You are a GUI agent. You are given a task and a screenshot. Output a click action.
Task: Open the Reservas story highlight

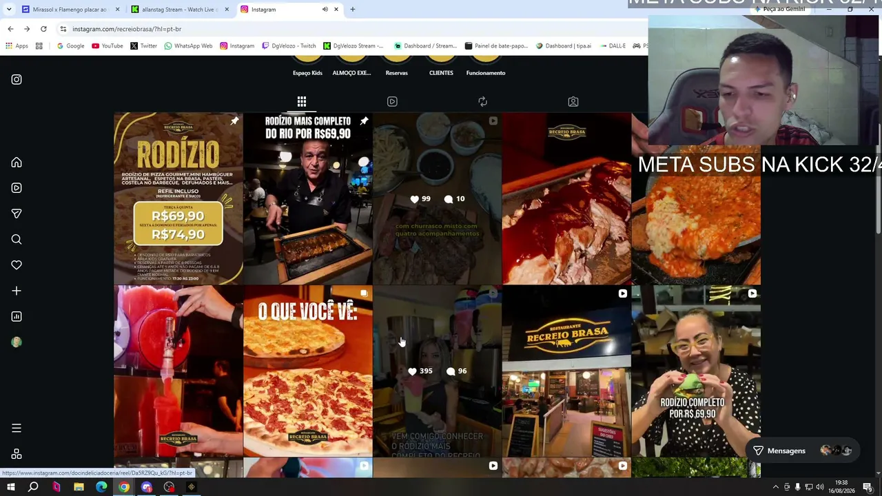tap(396, 68)
